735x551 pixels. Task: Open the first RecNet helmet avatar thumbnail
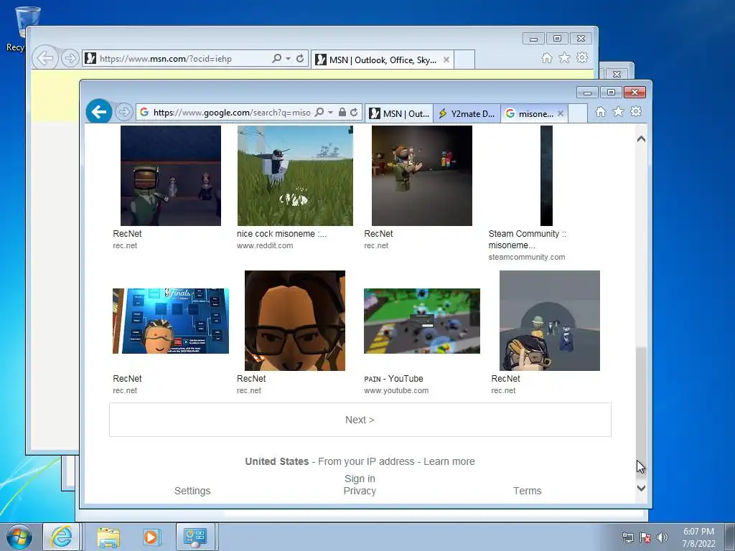[x=171, y=176]
